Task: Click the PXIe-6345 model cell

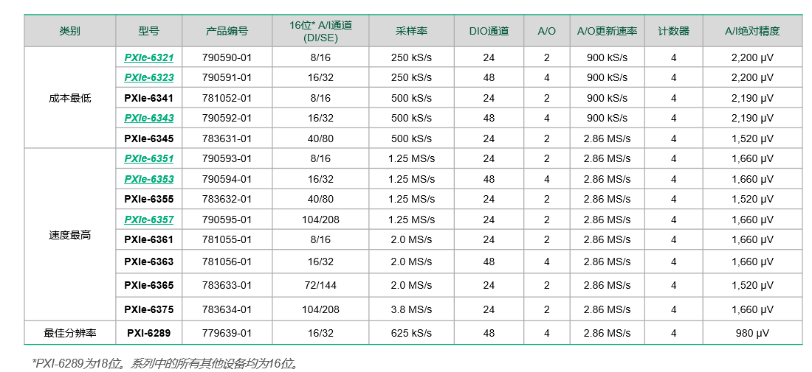Action: (148, 138)
